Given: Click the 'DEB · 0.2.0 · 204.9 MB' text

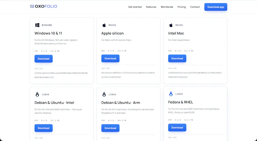Looking at the screenshot, I should click(x=114, y=120).
